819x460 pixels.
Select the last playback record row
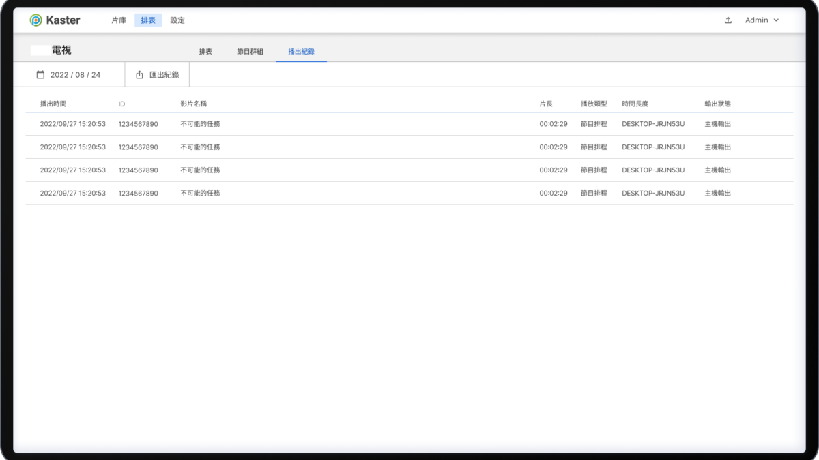(x=409, y=194)
